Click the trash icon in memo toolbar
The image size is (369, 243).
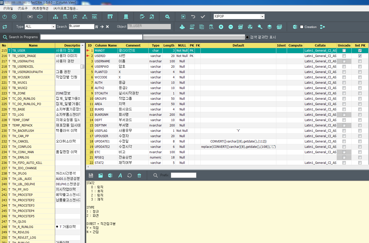coord(139,175)
